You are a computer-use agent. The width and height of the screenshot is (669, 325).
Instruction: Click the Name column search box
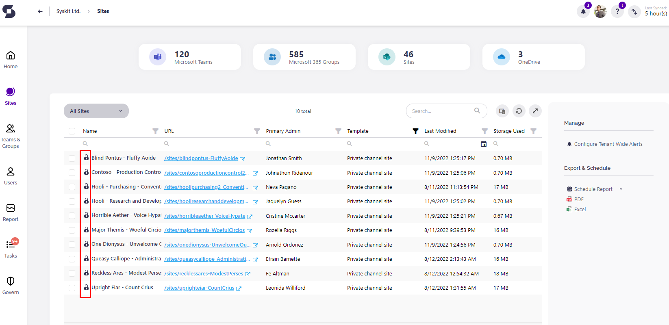(120, 144)
